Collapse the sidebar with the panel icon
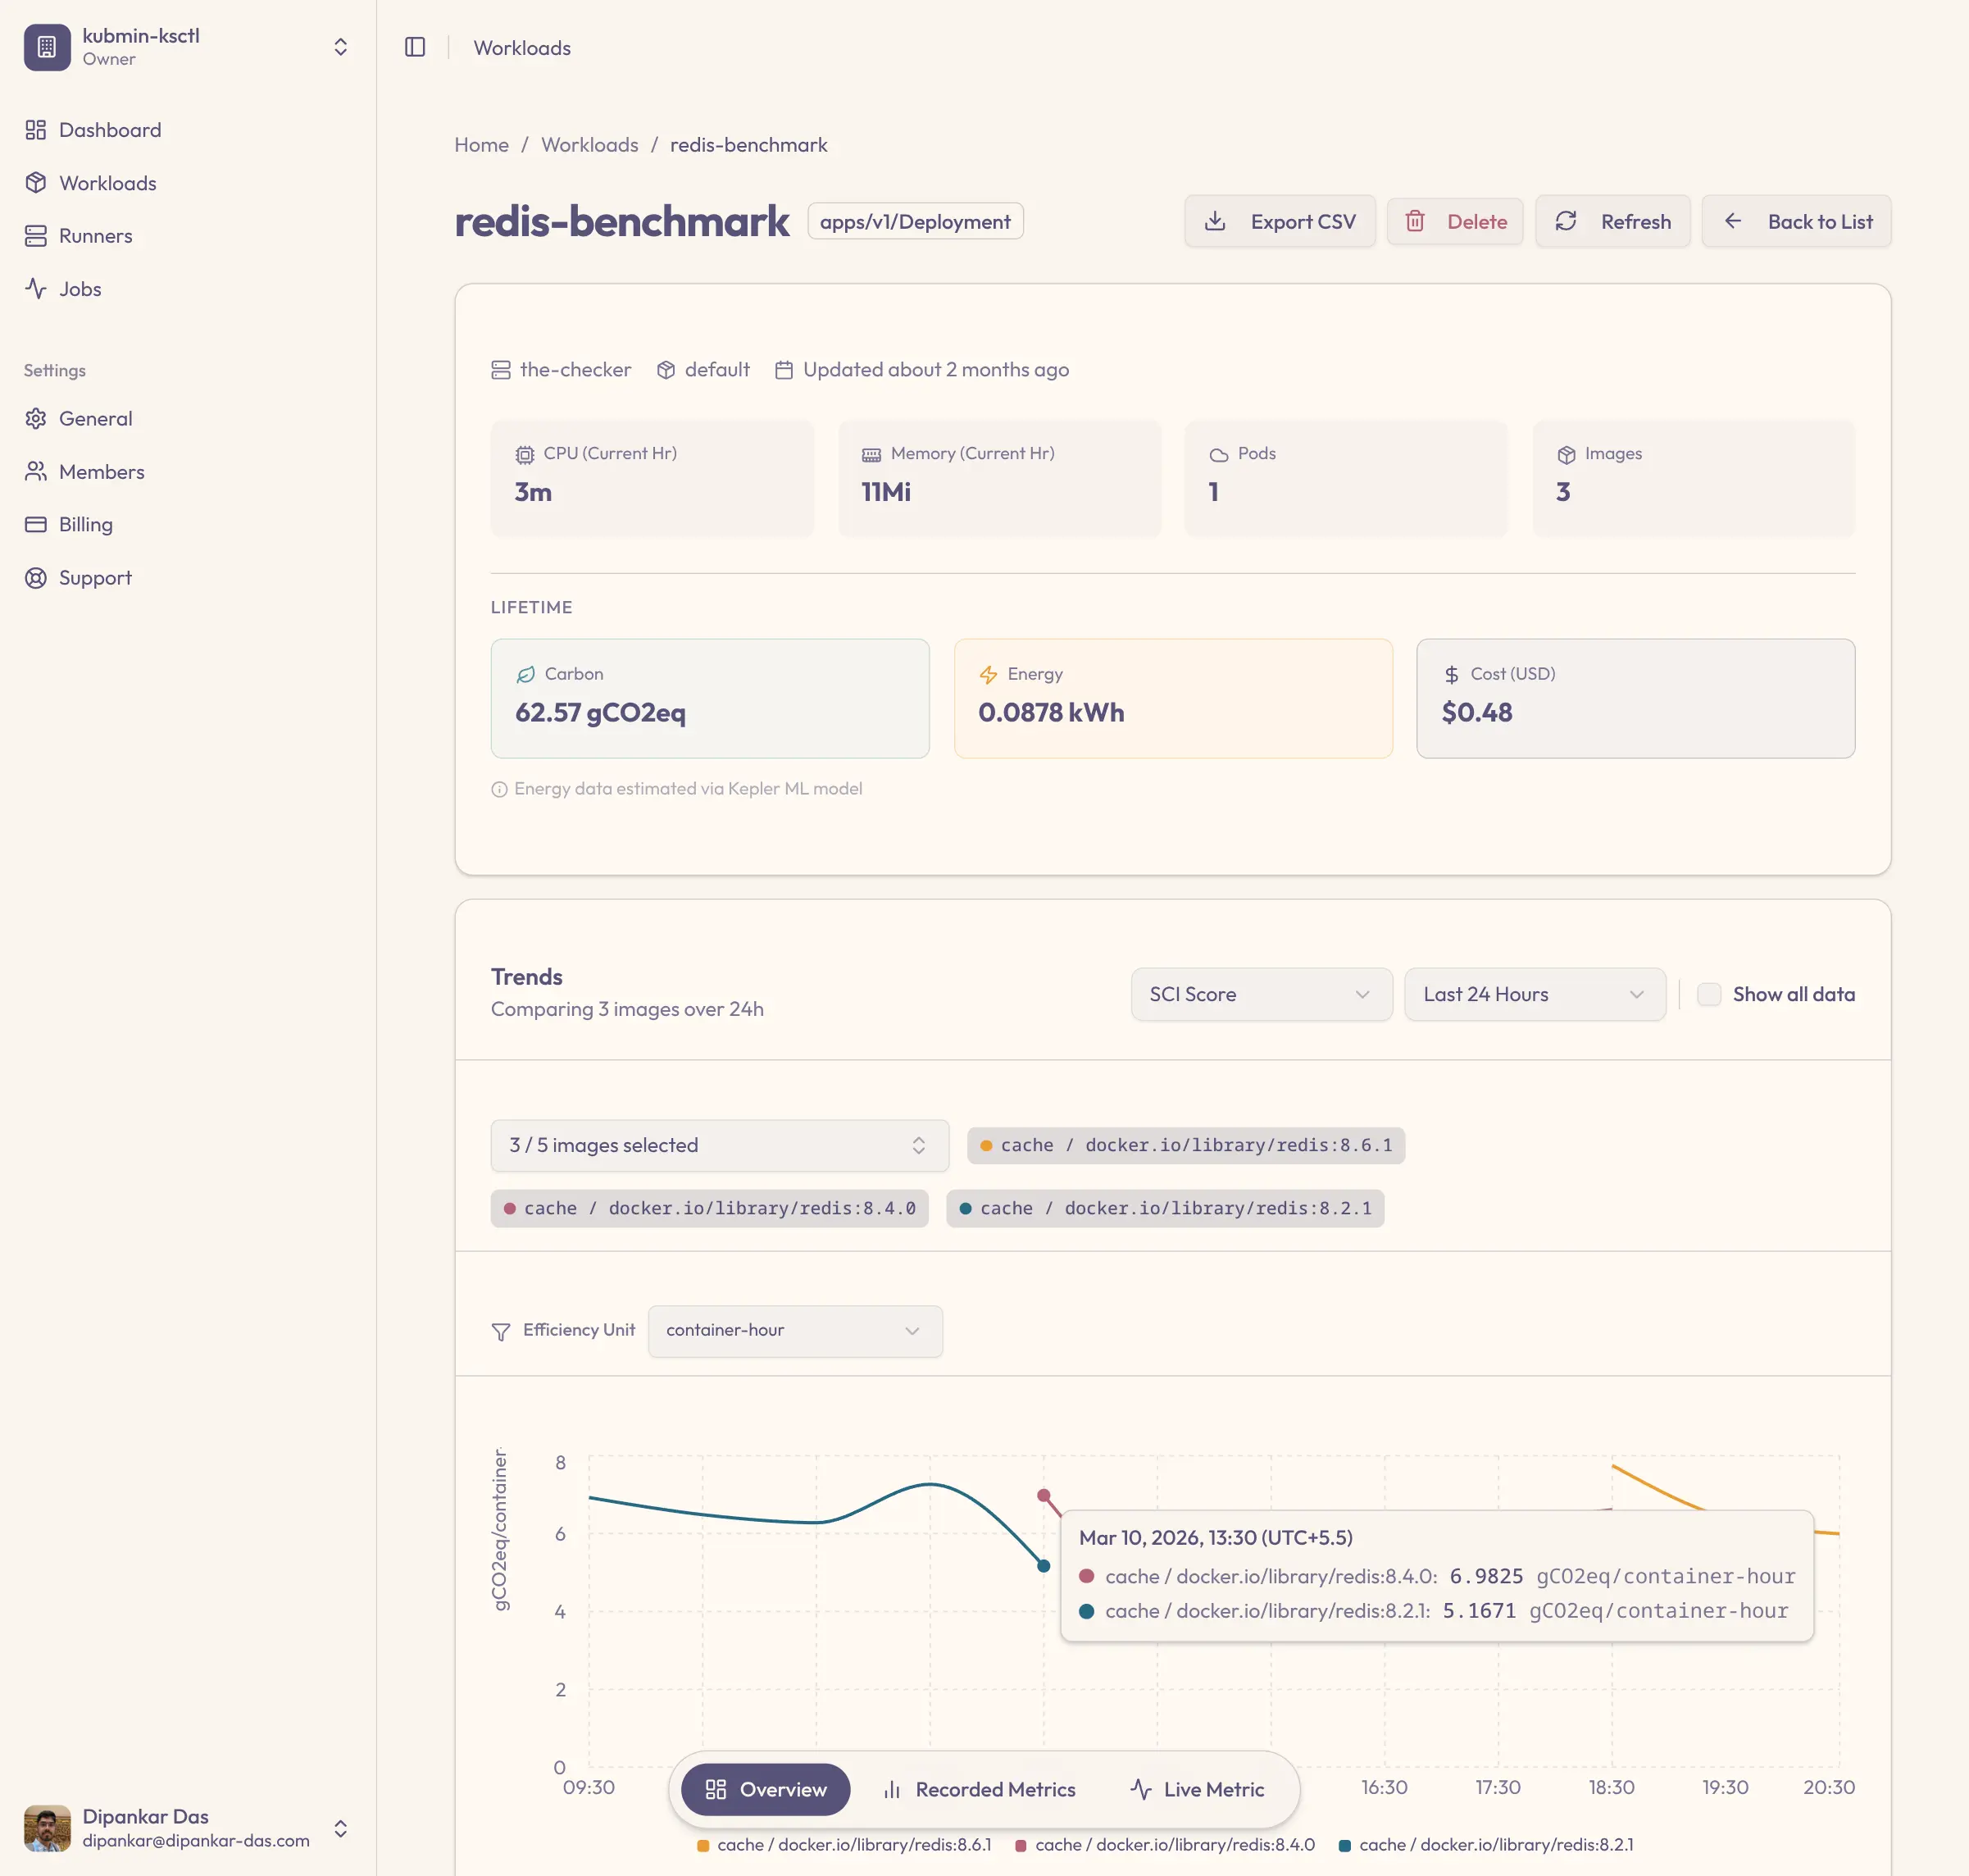 (414, 47)
